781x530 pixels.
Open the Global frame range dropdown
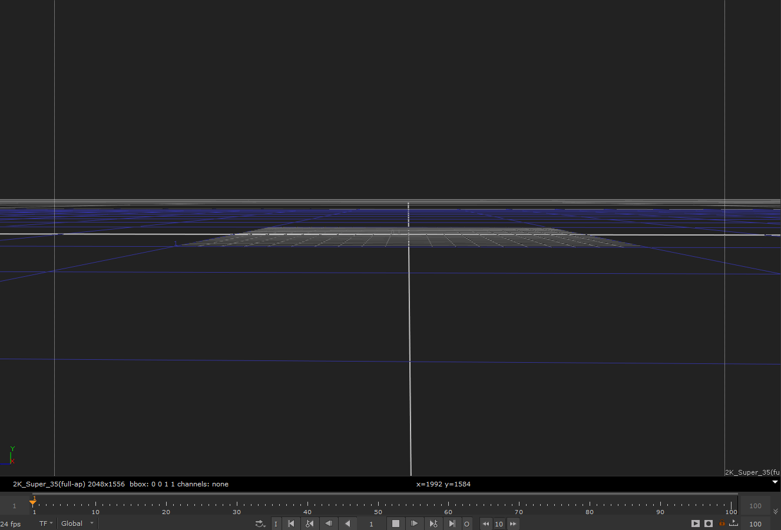coord(77,524)
